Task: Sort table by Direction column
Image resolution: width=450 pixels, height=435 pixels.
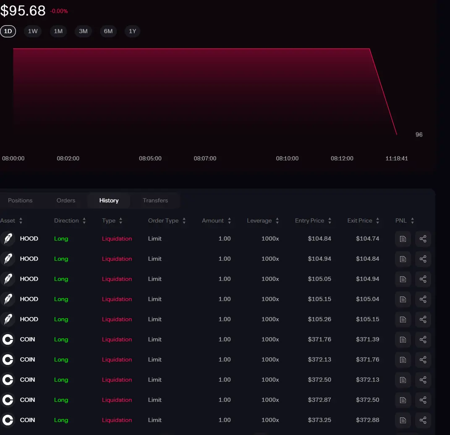Action: pos(70,220)
